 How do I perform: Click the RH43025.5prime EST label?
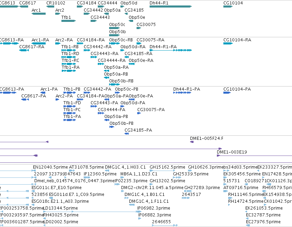[61, 215]
